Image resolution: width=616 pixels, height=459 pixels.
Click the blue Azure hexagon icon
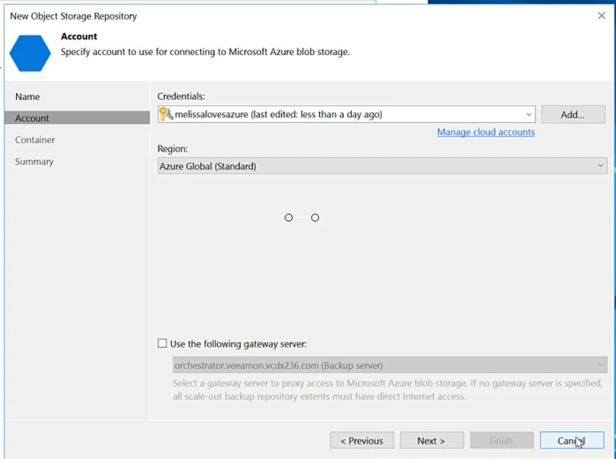coord(30,54)
